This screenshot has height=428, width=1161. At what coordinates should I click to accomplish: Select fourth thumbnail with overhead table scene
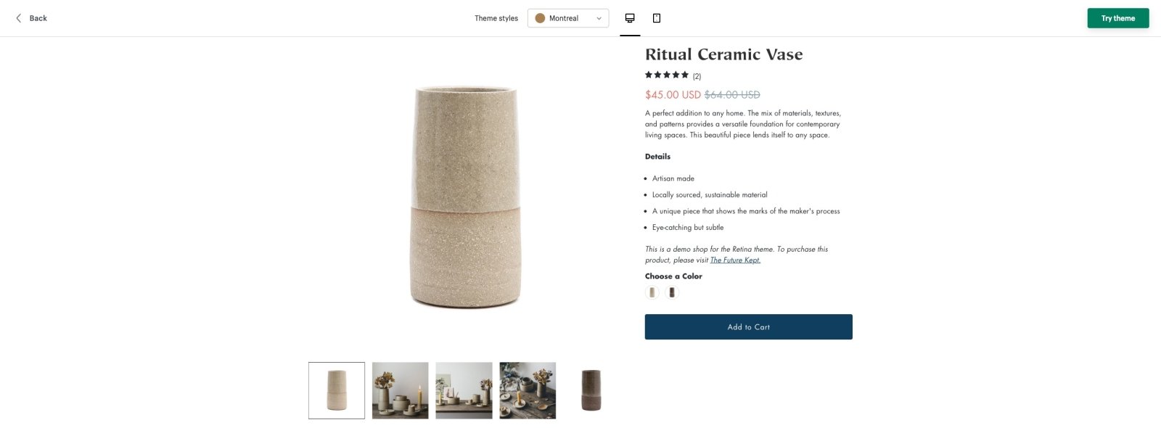(528, 390)
